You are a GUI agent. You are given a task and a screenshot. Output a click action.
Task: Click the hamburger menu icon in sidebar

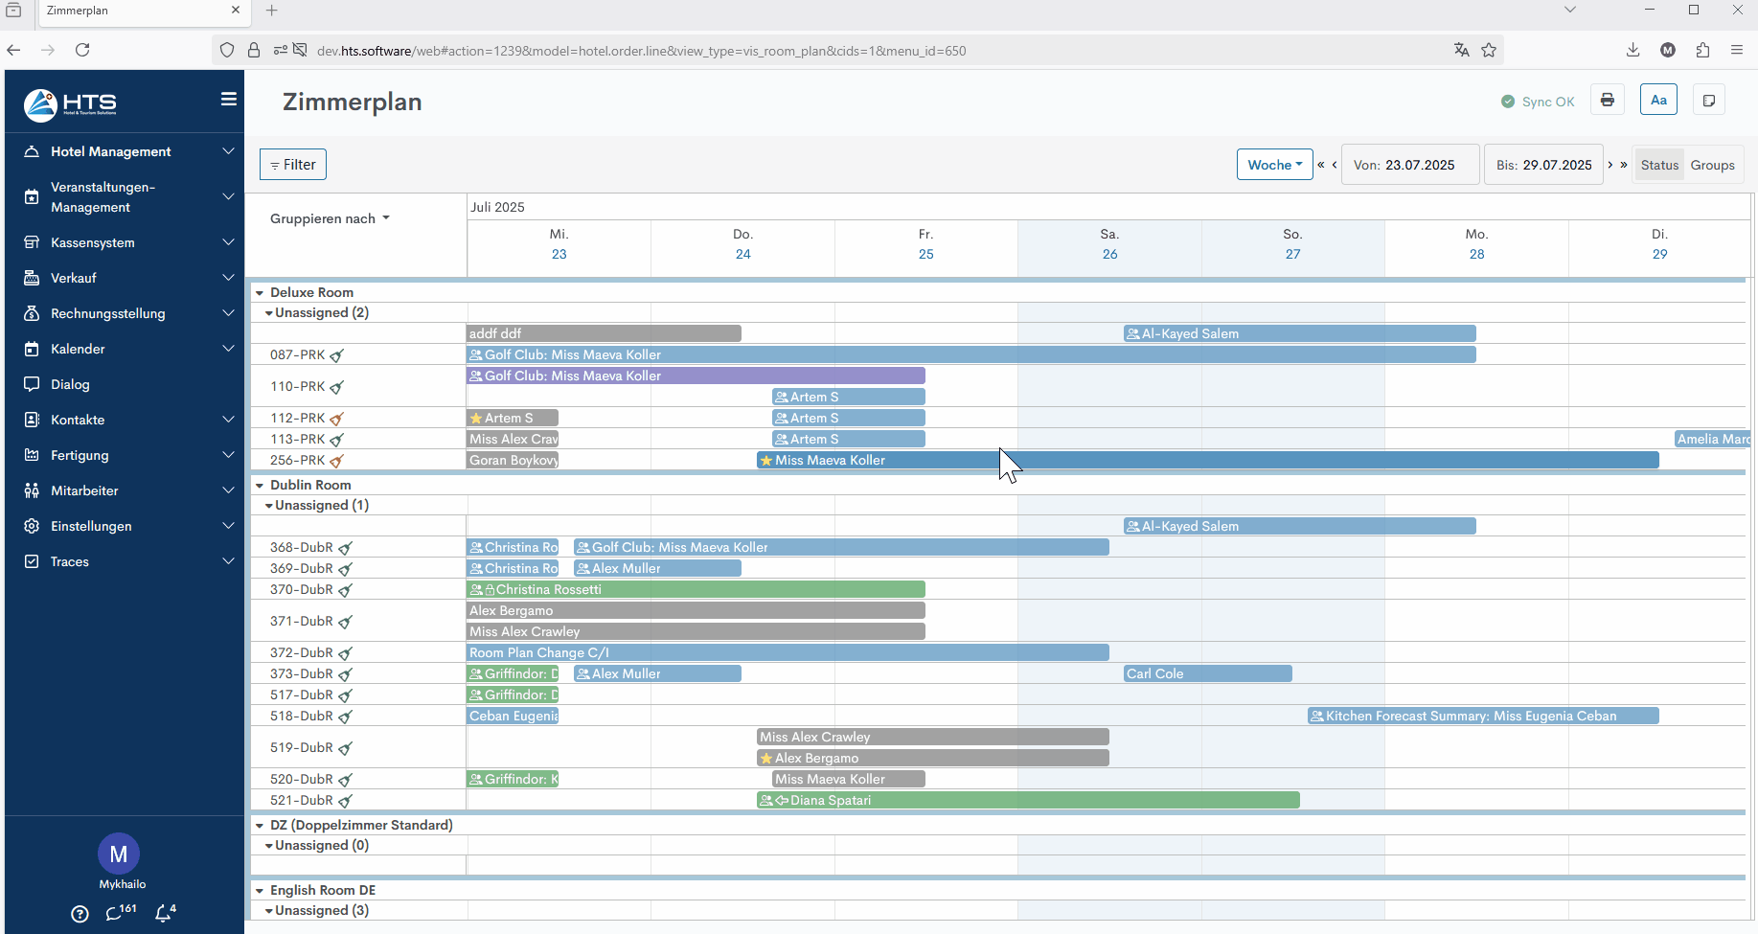[229, 100]
